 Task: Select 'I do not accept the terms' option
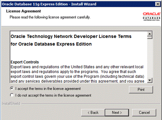click(12, 95)
